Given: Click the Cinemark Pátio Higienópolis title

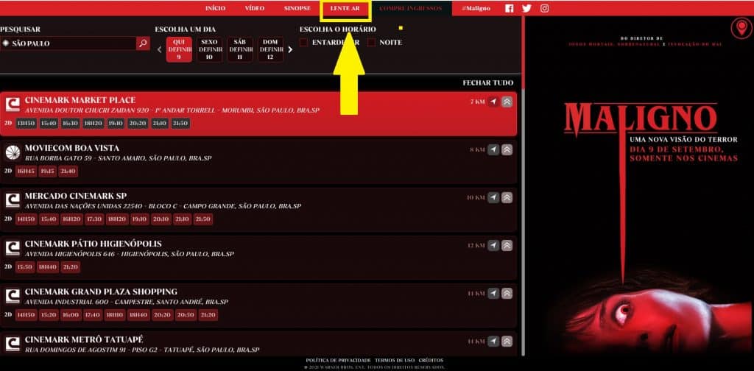Looking at the screenshot, I should (94, 244).
